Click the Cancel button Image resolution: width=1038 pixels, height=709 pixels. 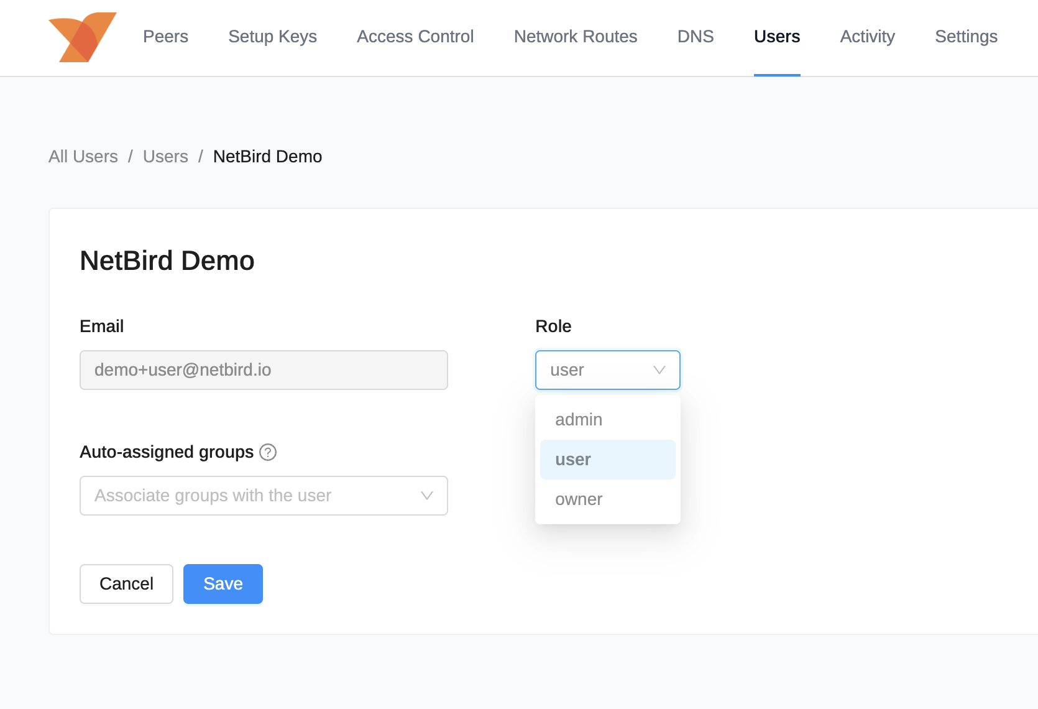click(x=126, y=584)
